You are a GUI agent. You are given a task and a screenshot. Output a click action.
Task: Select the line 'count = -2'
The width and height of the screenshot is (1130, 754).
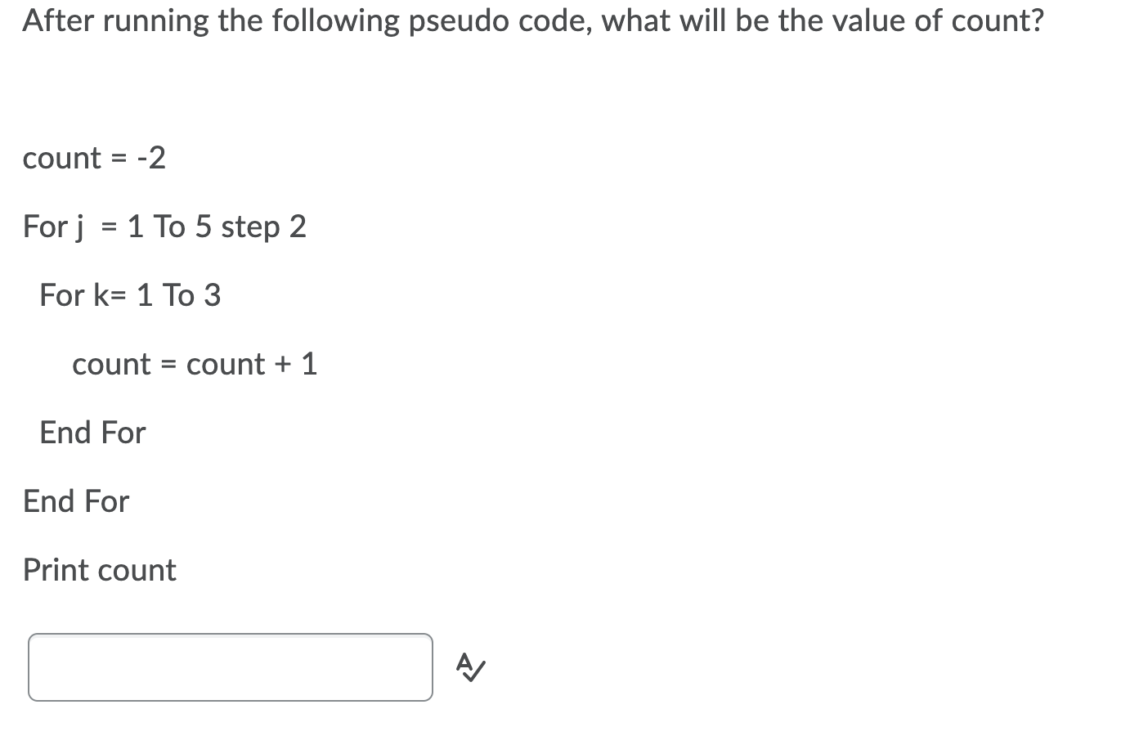point(94,158)
